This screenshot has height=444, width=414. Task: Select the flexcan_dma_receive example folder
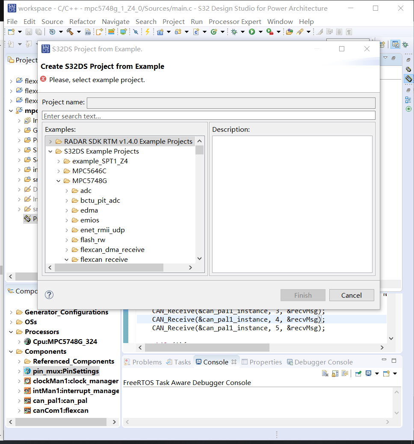point(112,249)
